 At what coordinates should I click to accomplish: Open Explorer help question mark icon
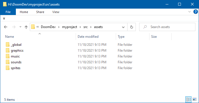pos(195,12)
